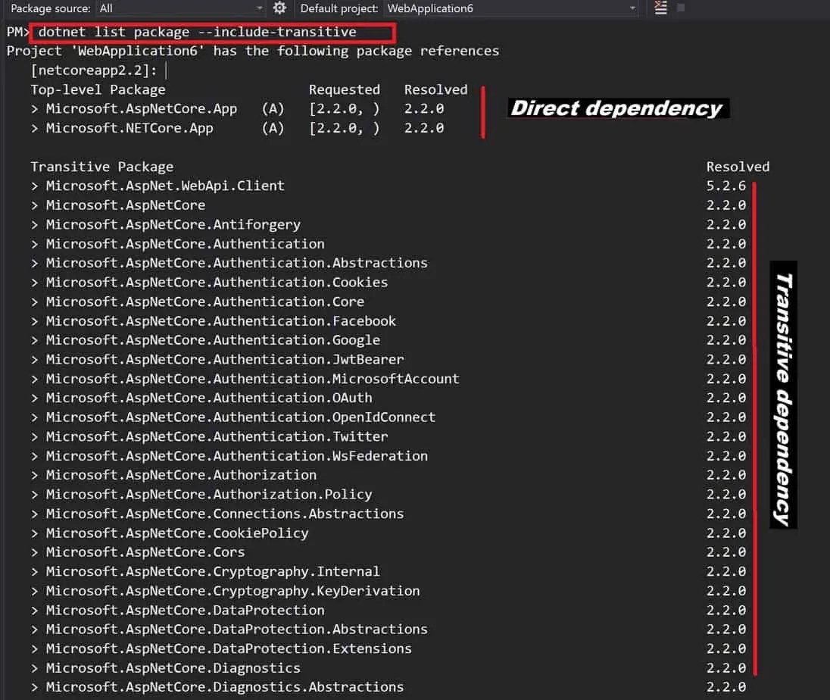This screenshot has width=830, height=700.
Task: Click Microsoft.AspNetCore.Cryptography.Internal line
Action: pyautogui.click(x=205, y=572)
